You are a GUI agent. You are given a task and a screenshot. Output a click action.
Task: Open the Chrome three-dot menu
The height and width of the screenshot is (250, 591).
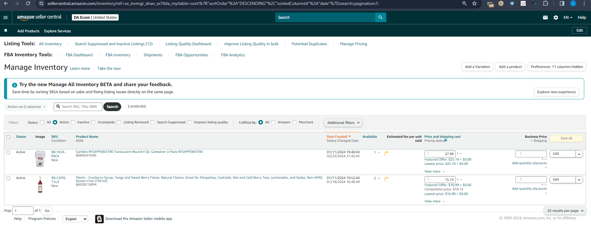click(584, 3)
